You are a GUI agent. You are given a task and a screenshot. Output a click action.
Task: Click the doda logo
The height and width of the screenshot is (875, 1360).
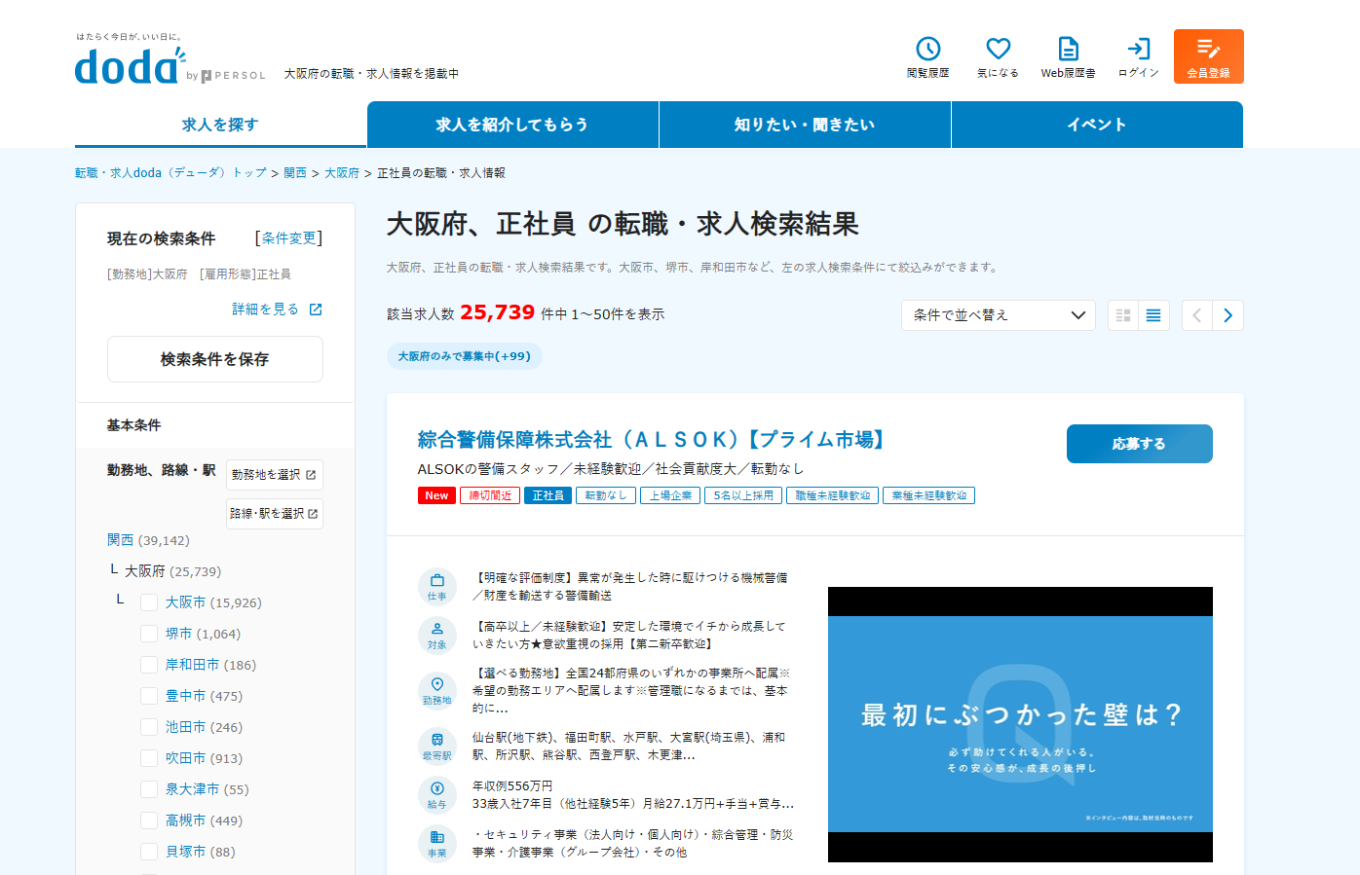130,66
